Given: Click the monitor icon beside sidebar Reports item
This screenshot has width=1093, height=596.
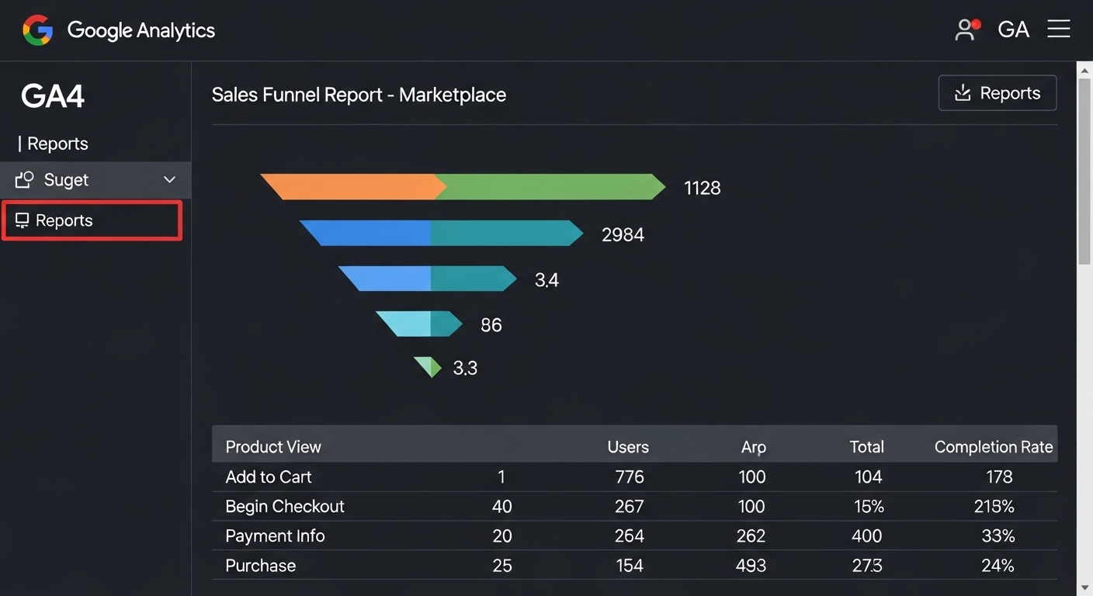Looking at the screenshot, I should (22, 221).
